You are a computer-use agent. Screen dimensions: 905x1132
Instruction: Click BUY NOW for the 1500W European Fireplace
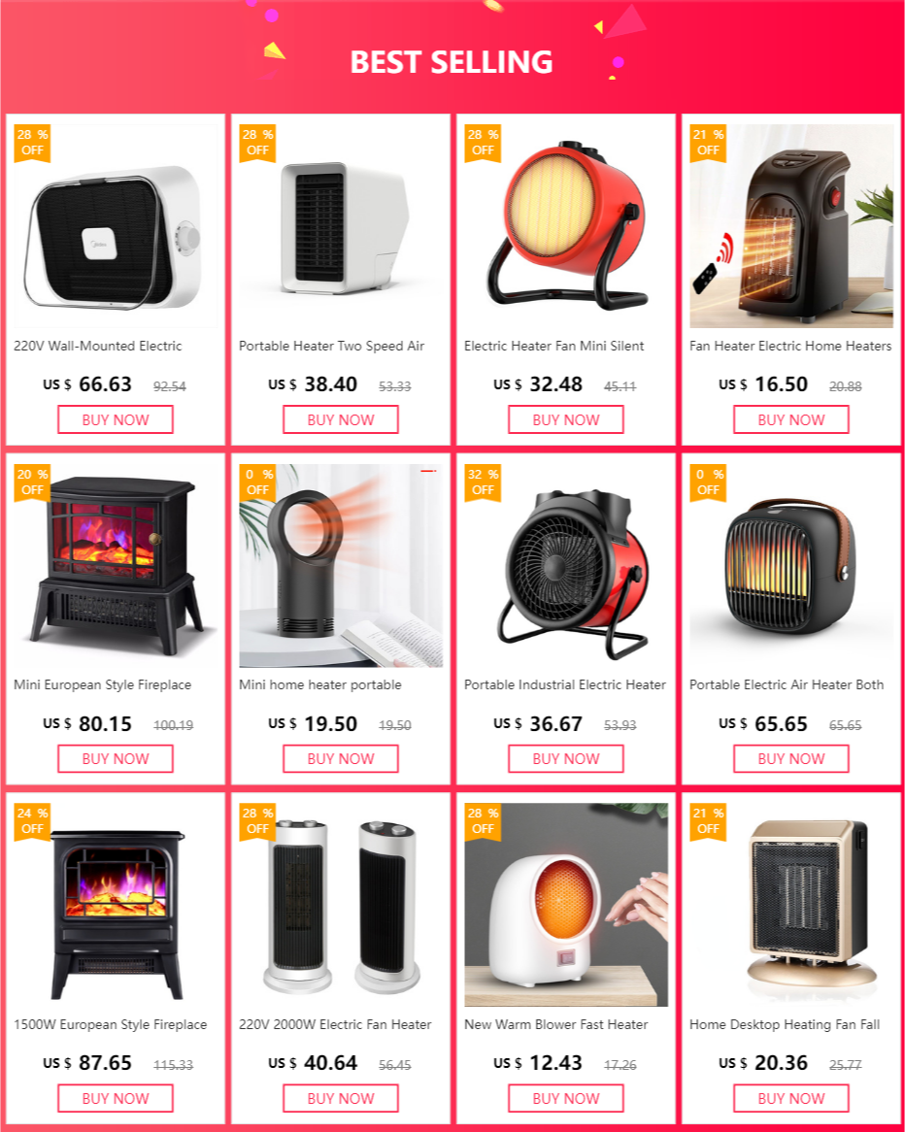coord(116,1098)
